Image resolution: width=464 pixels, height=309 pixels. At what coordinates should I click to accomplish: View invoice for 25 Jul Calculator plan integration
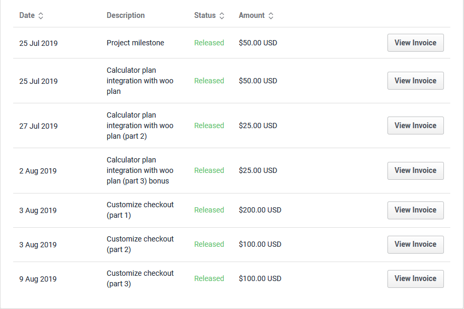tap(415, 81)
